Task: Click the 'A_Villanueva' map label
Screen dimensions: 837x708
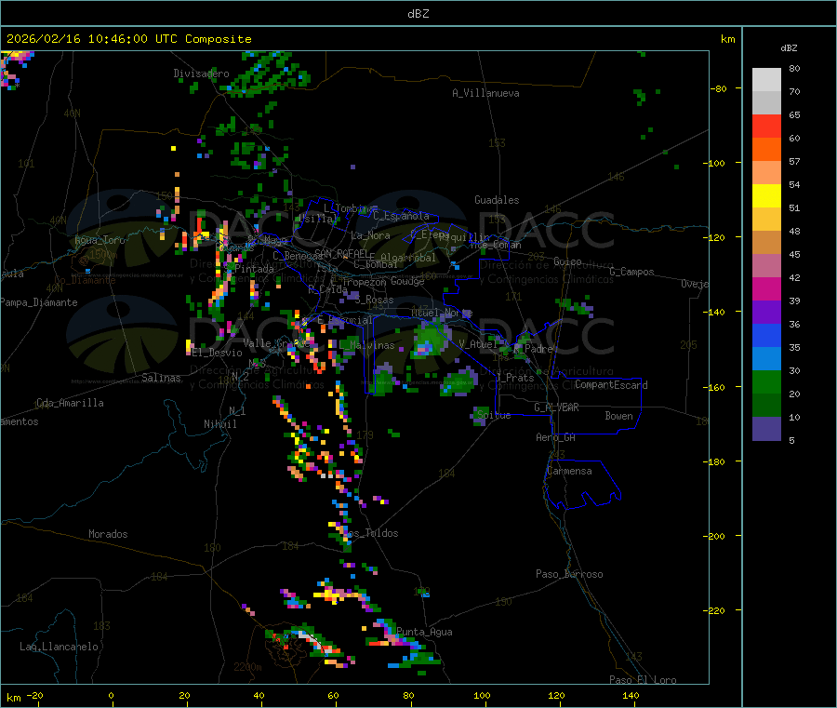Action: pyautogui.click(x=485, y=93)
